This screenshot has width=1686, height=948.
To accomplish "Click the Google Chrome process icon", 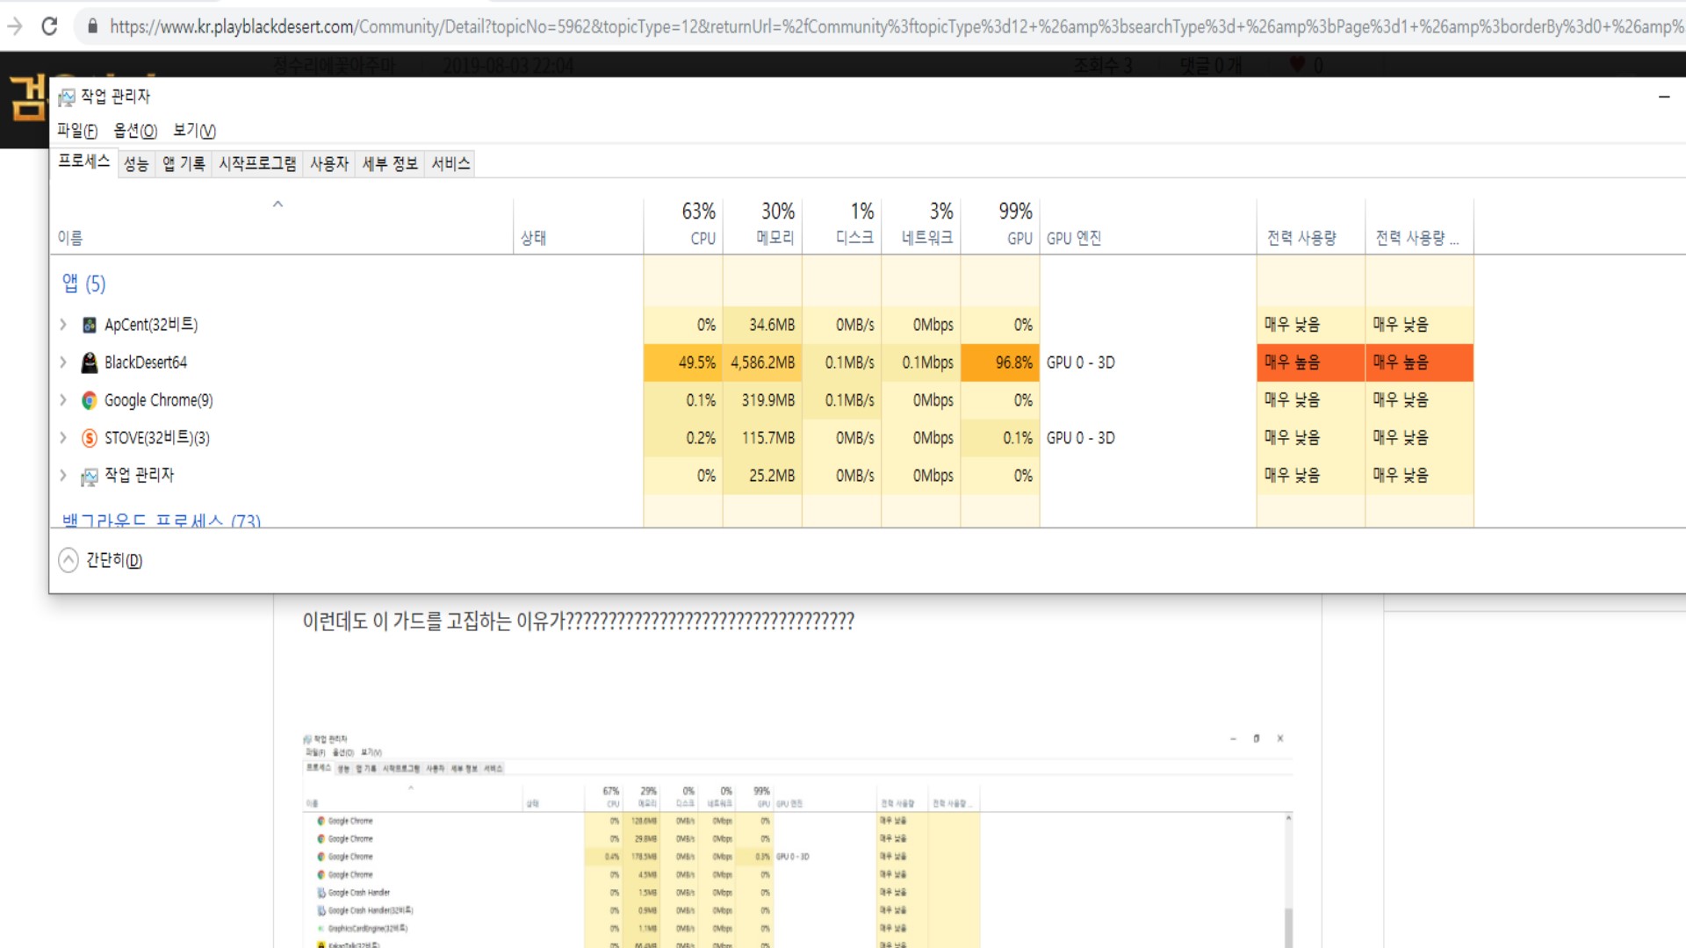I will (89, 400).
